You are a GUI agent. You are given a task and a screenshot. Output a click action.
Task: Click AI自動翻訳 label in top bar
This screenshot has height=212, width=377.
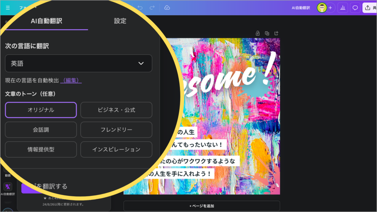click(301, 8)
